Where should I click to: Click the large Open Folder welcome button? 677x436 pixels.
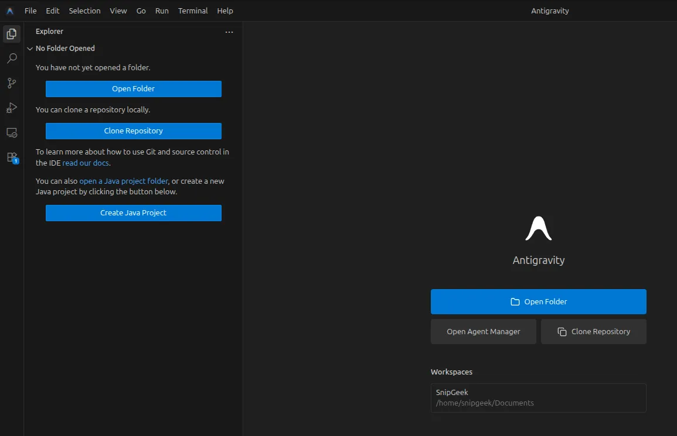pos(539,302)
